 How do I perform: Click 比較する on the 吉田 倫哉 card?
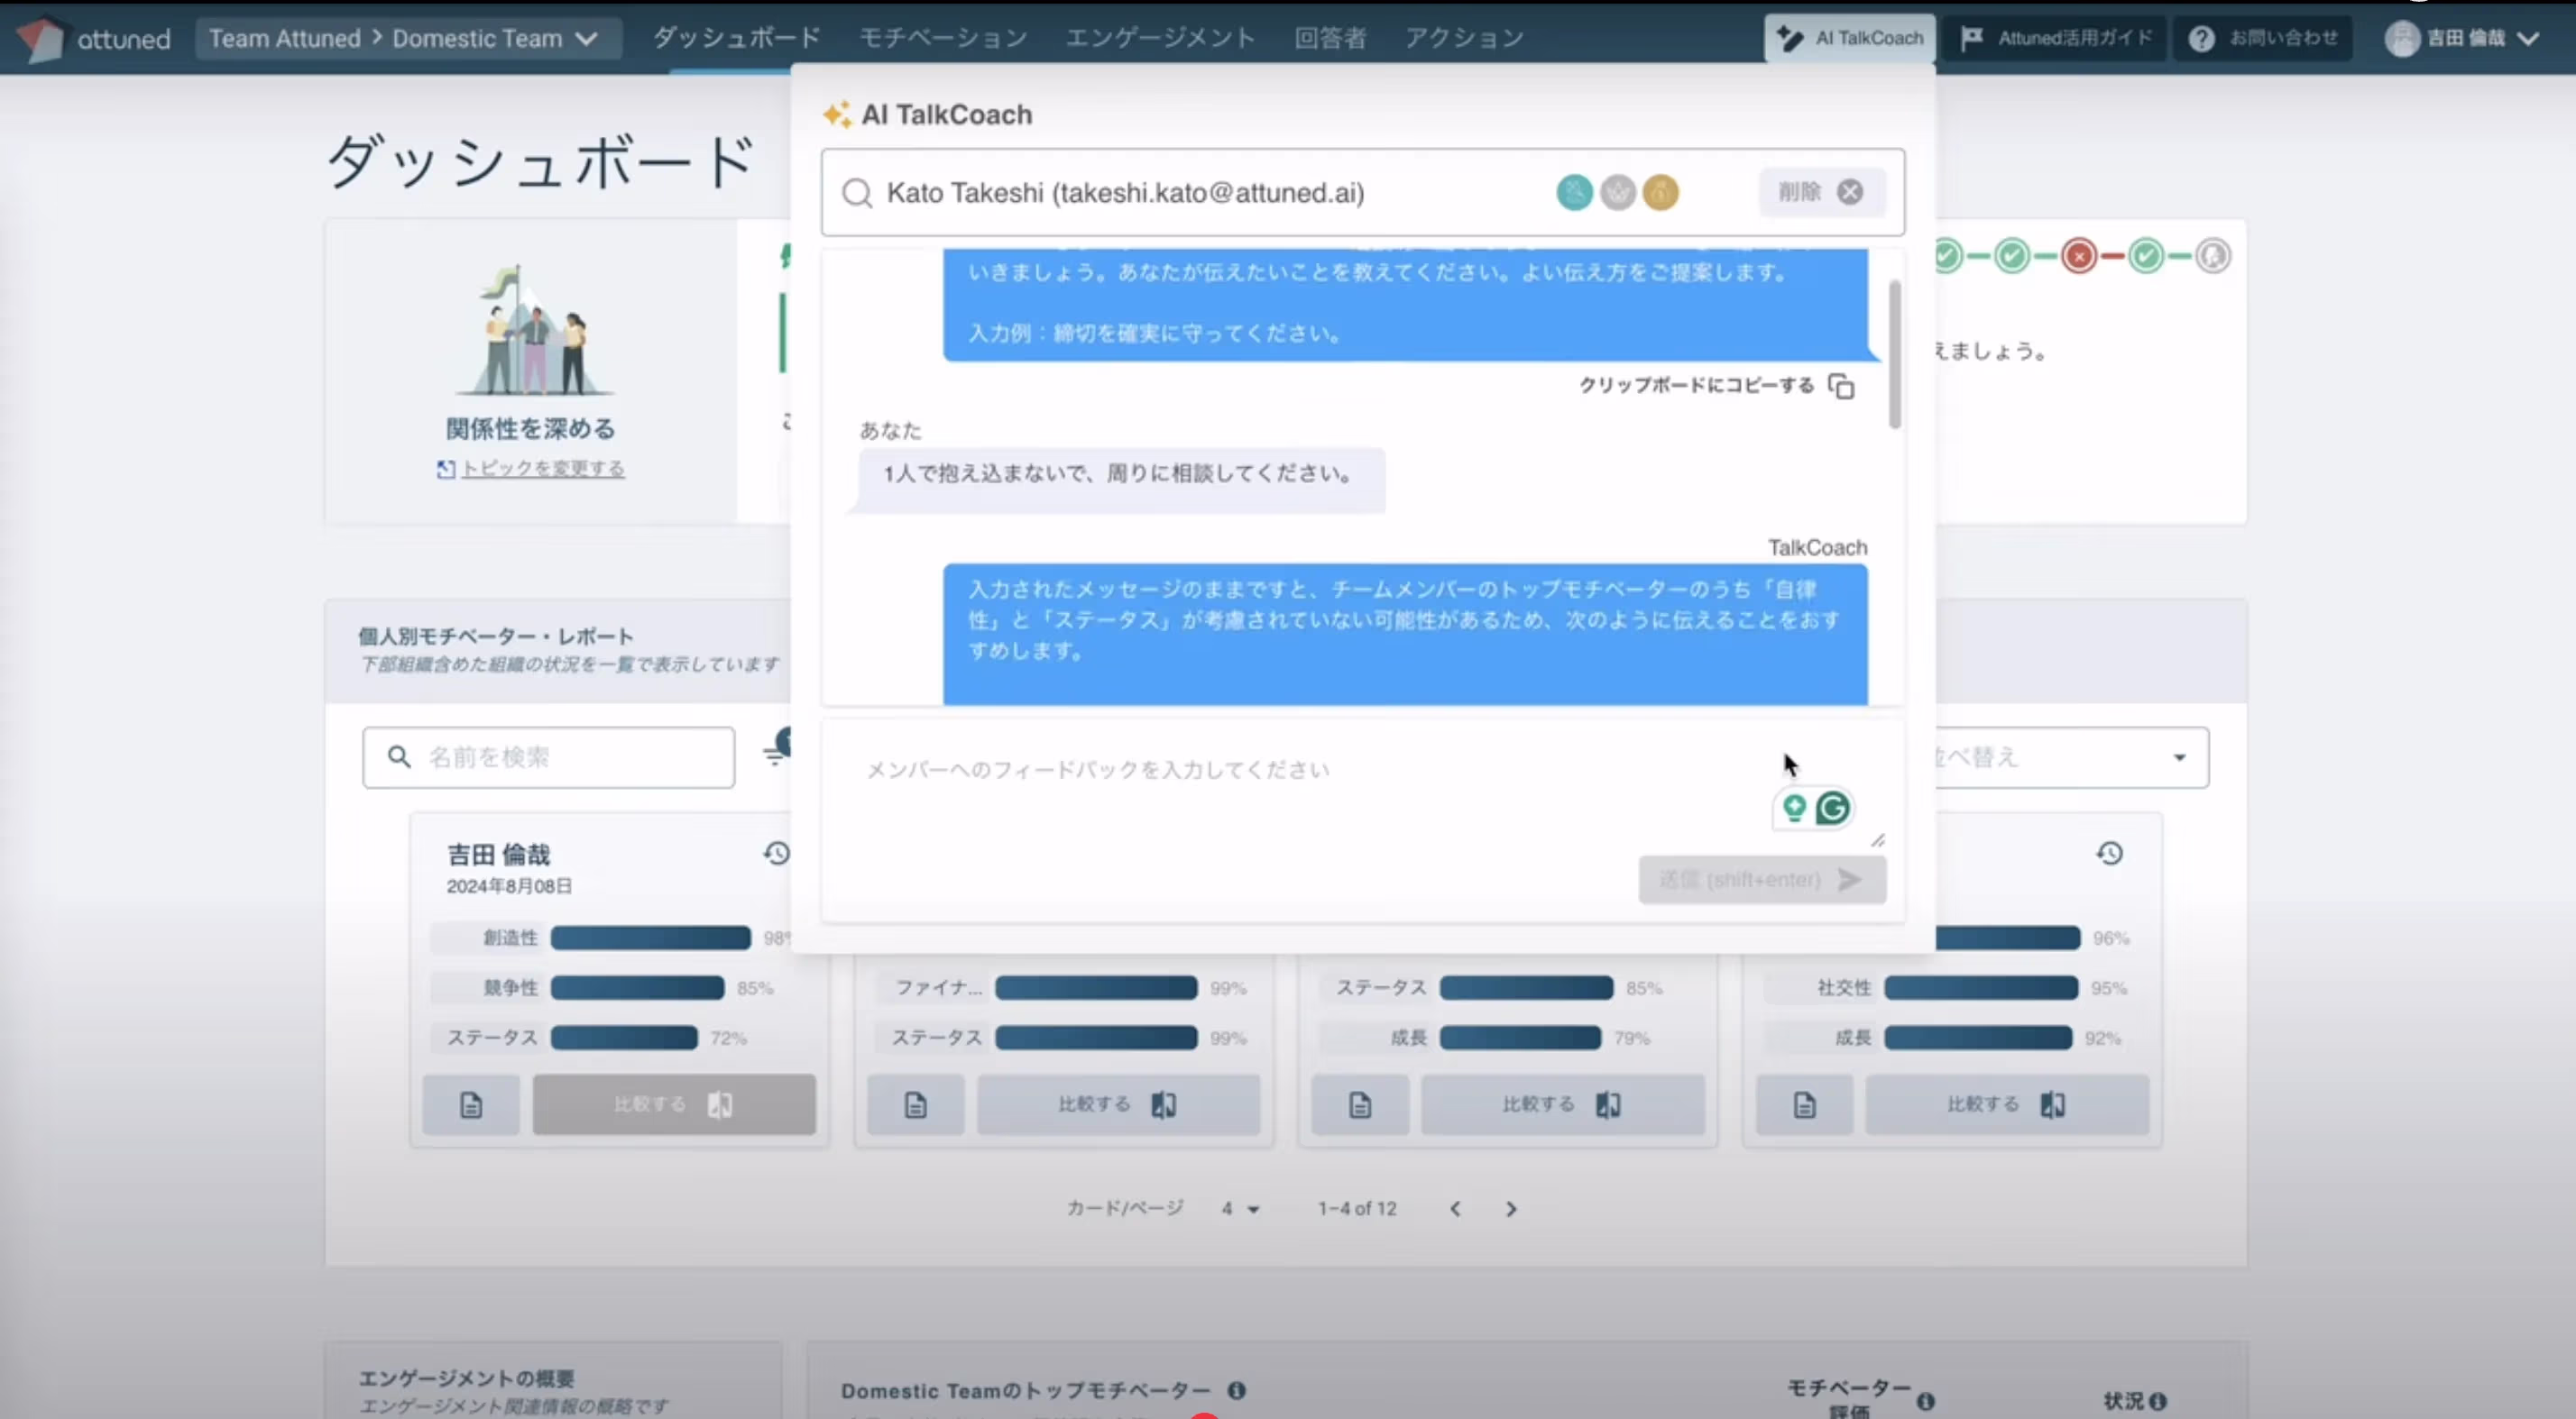pyautogui.click(x=674, y=1104)
